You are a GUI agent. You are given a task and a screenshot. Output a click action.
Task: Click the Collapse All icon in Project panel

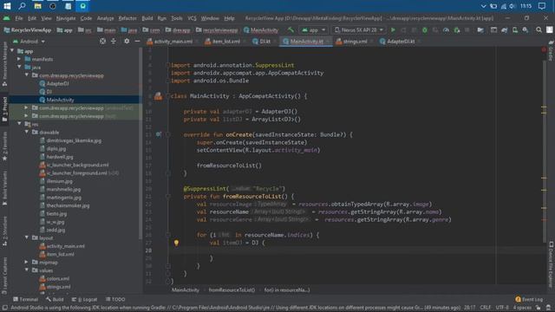(114, 42)
